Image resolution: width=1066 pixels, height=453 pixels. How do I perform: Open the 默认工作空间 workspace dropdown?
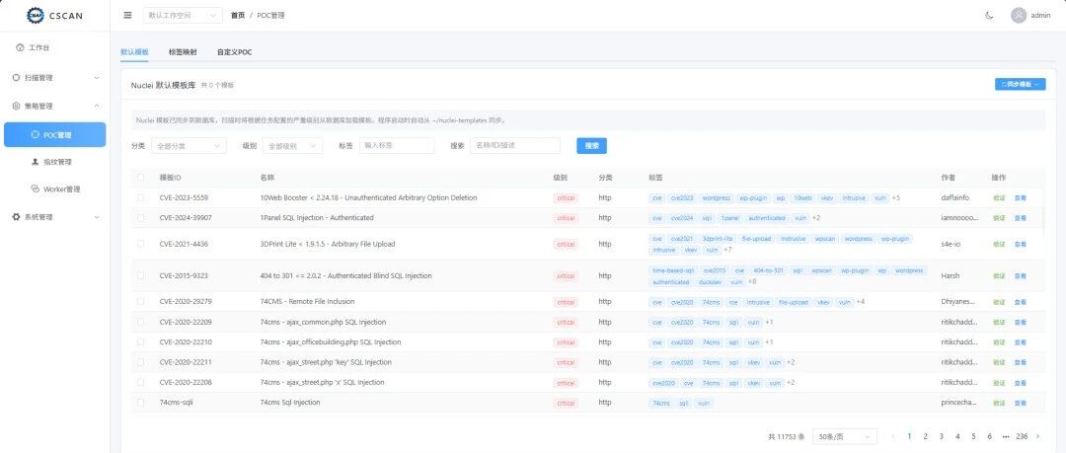pyautogui.click(x=183, y=15)
